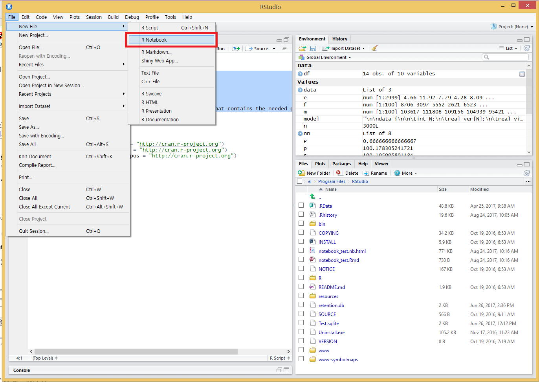539x382 pixels.
Task: Click the broom clear environment icon
Action: [x=374, y=48]
